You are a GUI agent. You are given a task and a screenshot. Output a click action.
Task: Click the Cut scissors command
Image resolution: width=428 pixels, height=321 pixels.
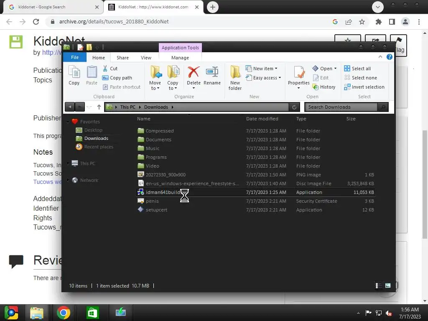tap(110, 69)
